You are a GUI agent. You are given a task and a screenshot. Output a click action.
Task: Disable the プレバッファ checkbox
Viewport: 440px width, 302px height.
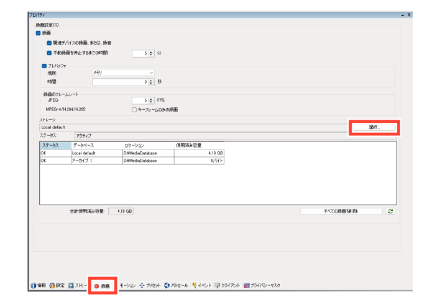[x=44, y=66]
